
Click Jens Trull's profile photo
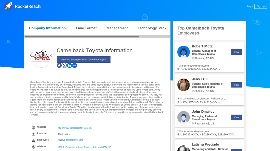[183, 85]
